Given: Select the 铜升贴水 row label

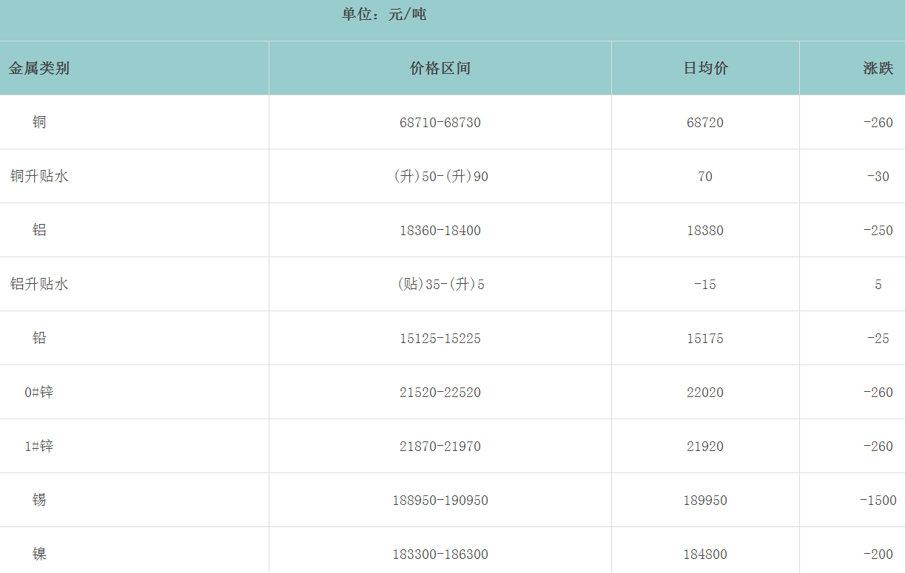Looking at the screenshot, I should (39, 176).
